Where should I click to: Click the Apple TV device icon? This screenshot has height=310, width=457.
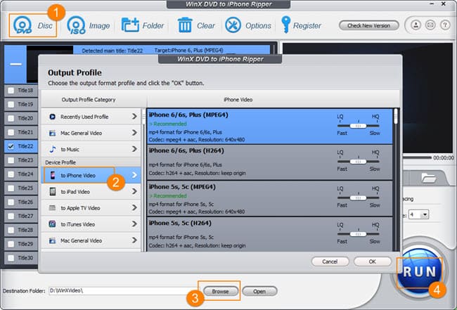53,208
